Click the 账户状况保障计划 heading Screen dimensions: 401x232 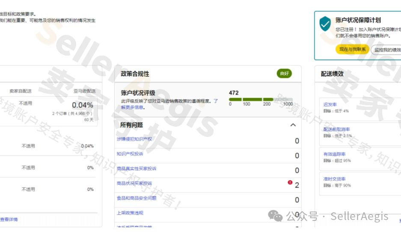pyautogui.click(x=358, y=20)
